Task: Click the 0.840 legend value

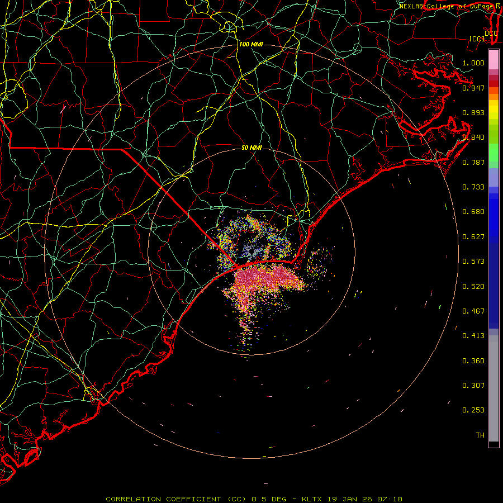Action: tap(473, 137)
